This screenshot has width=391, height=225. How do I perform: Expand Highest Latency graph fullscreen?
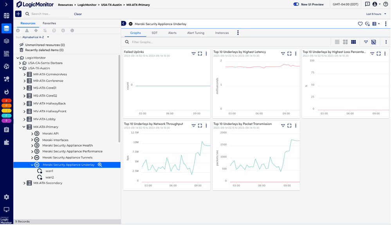[x=289, y=54]
